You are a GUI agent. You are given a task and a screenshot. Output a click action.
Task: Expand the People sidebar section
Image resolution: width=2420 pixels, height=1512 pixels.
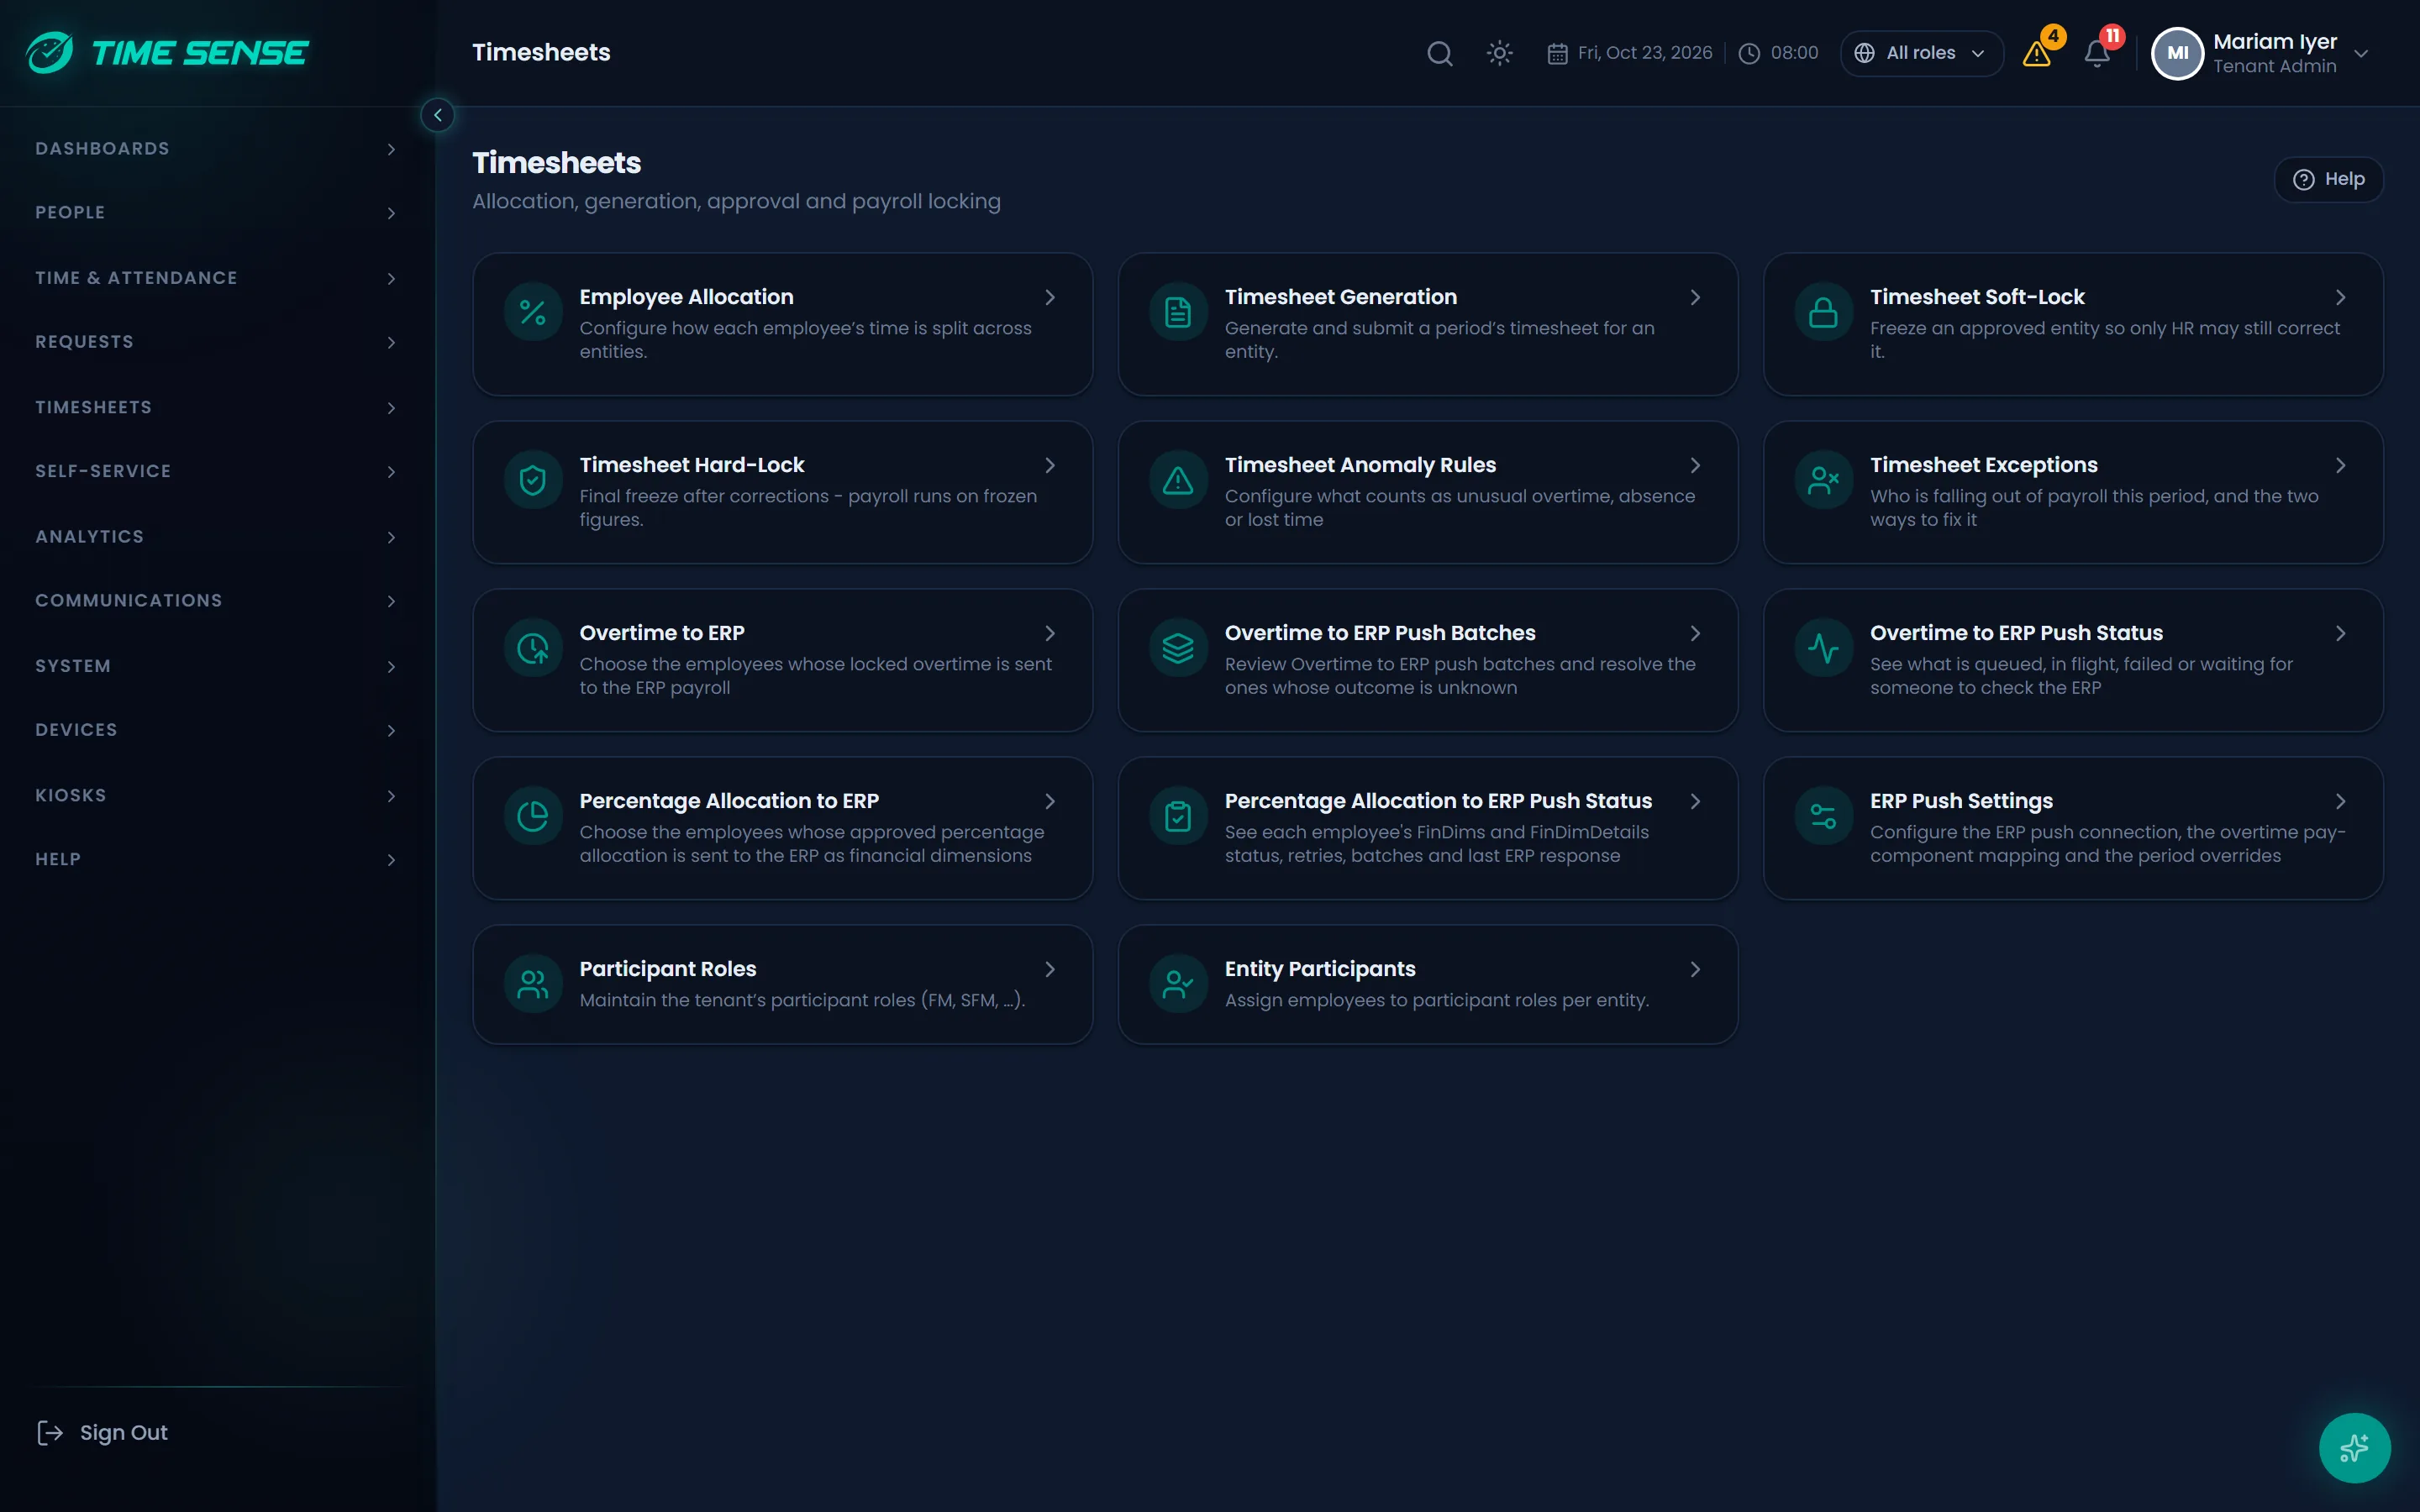click(x=217, y=213)
